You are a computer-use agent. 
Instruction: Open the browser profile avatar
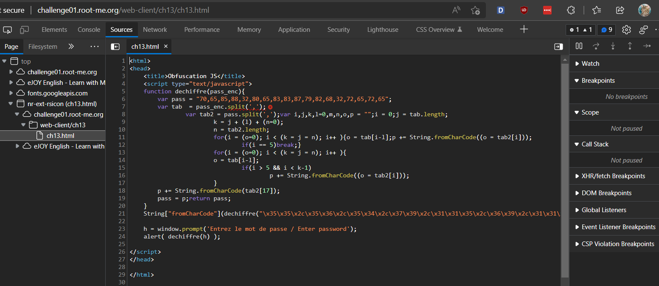[644, 10]
